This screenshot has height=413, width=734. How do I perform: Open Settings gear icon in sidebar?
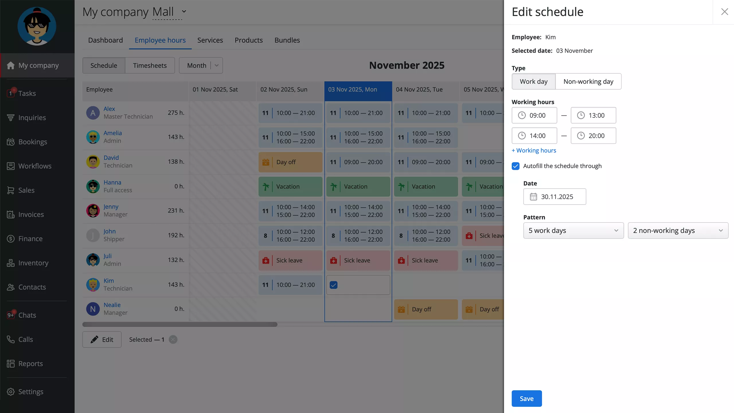click(x=11, y=392)
